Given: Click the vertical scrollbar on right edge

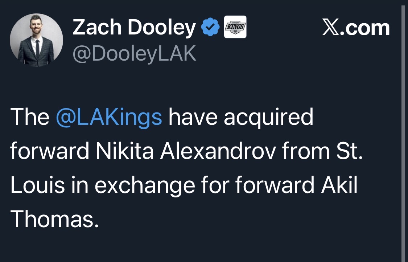Looking at the screenshot, I should pyautogui.click(x=403, y=131).
